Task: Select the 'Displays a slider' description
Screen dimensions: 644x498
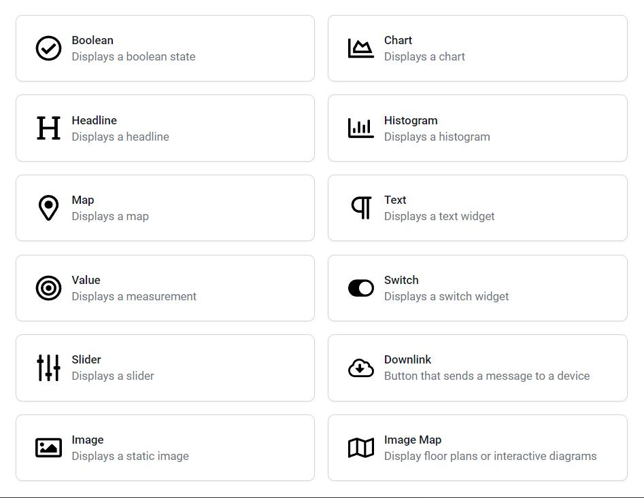Action: tap(113, 376)
